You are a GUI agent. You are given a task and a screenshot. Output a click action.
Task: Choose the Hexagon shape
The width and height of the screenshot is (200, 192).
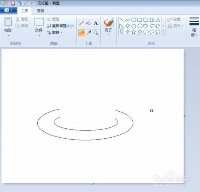tap(140, 26)
